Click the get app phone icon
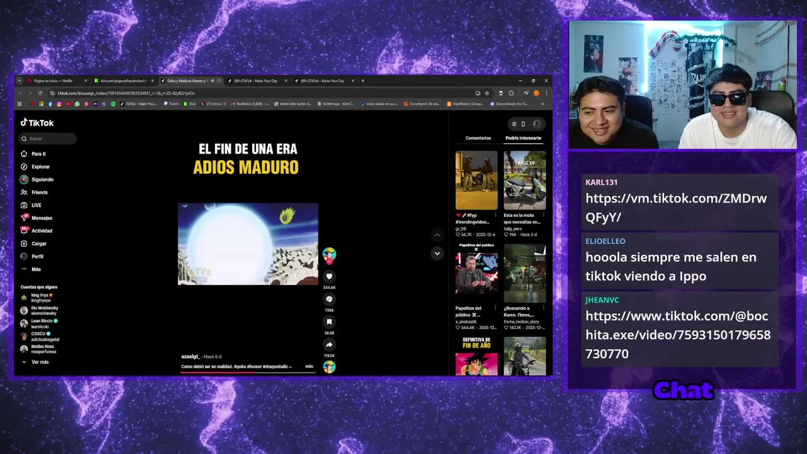The height and width of the screenshot is (454, 807). click(x=523, y=124)
